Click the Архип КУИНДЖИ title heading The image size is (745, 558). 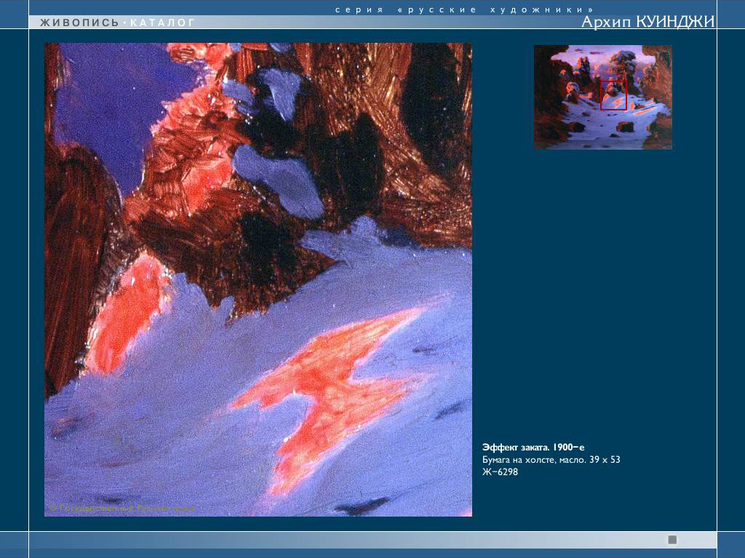[x=648, y=22]
